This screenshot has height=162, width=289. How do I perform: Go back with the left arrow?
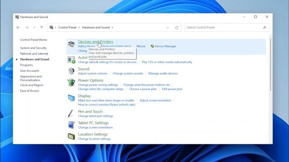18,27
